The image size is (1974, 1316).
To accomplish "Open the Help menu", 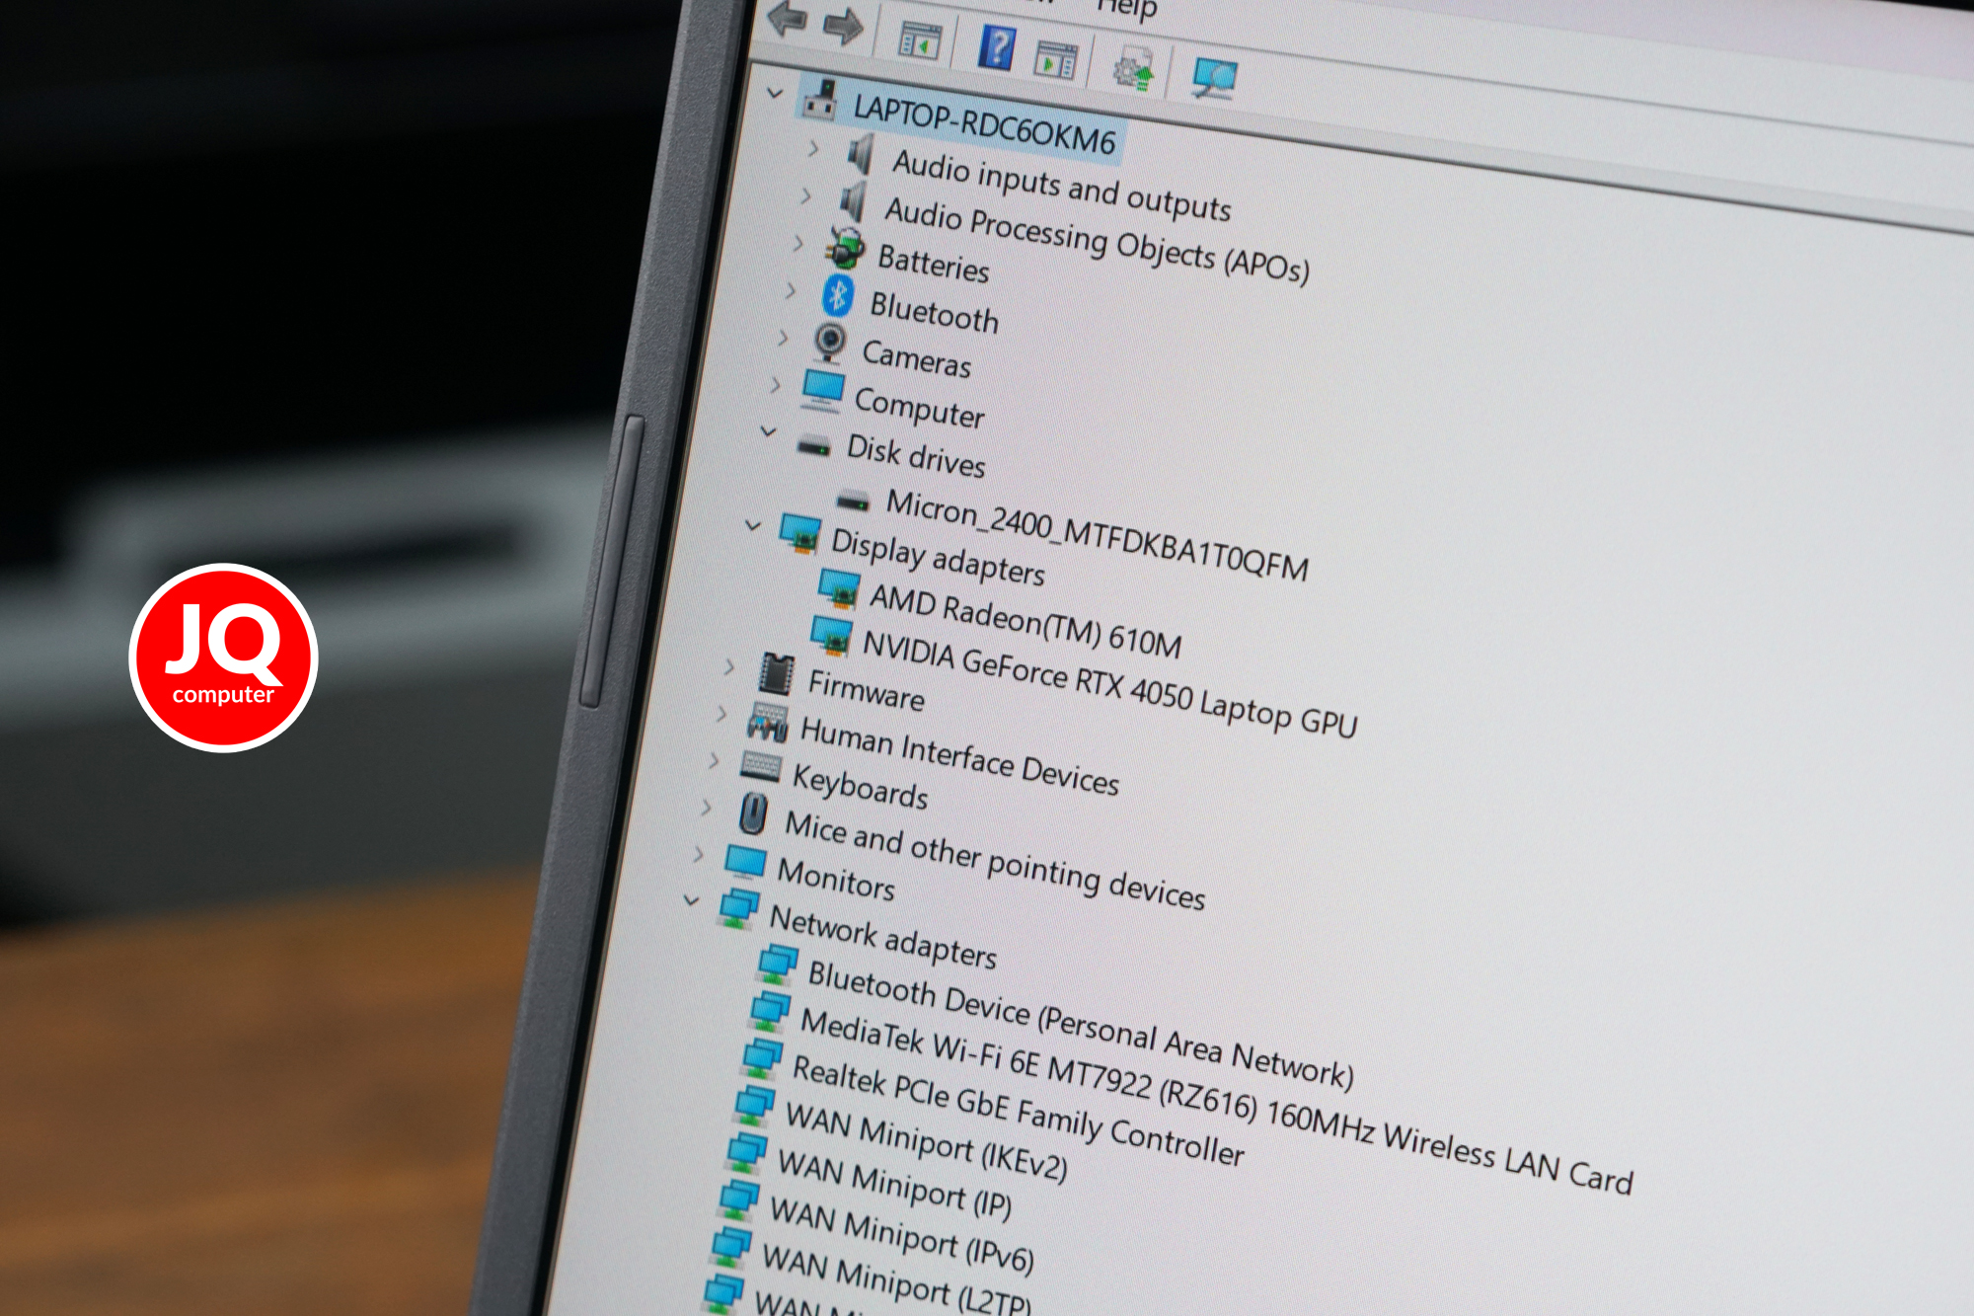I will coord(1127,9).
